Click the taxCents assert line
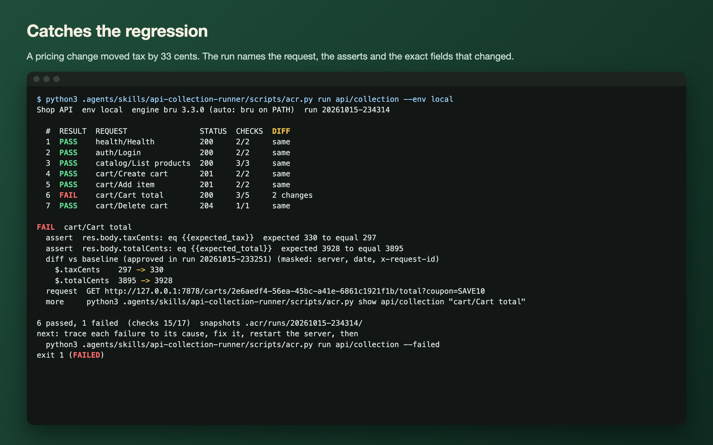The height and width of the screenshot is (445, 713). coord(211,238)
